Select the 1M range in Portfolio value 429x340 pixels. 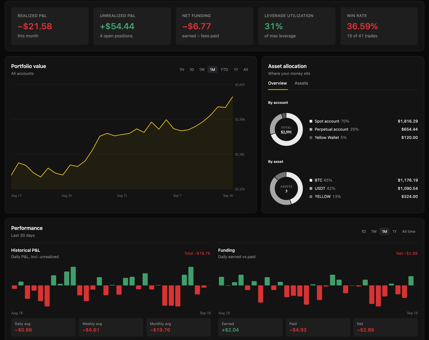click(x=213, y=69)
